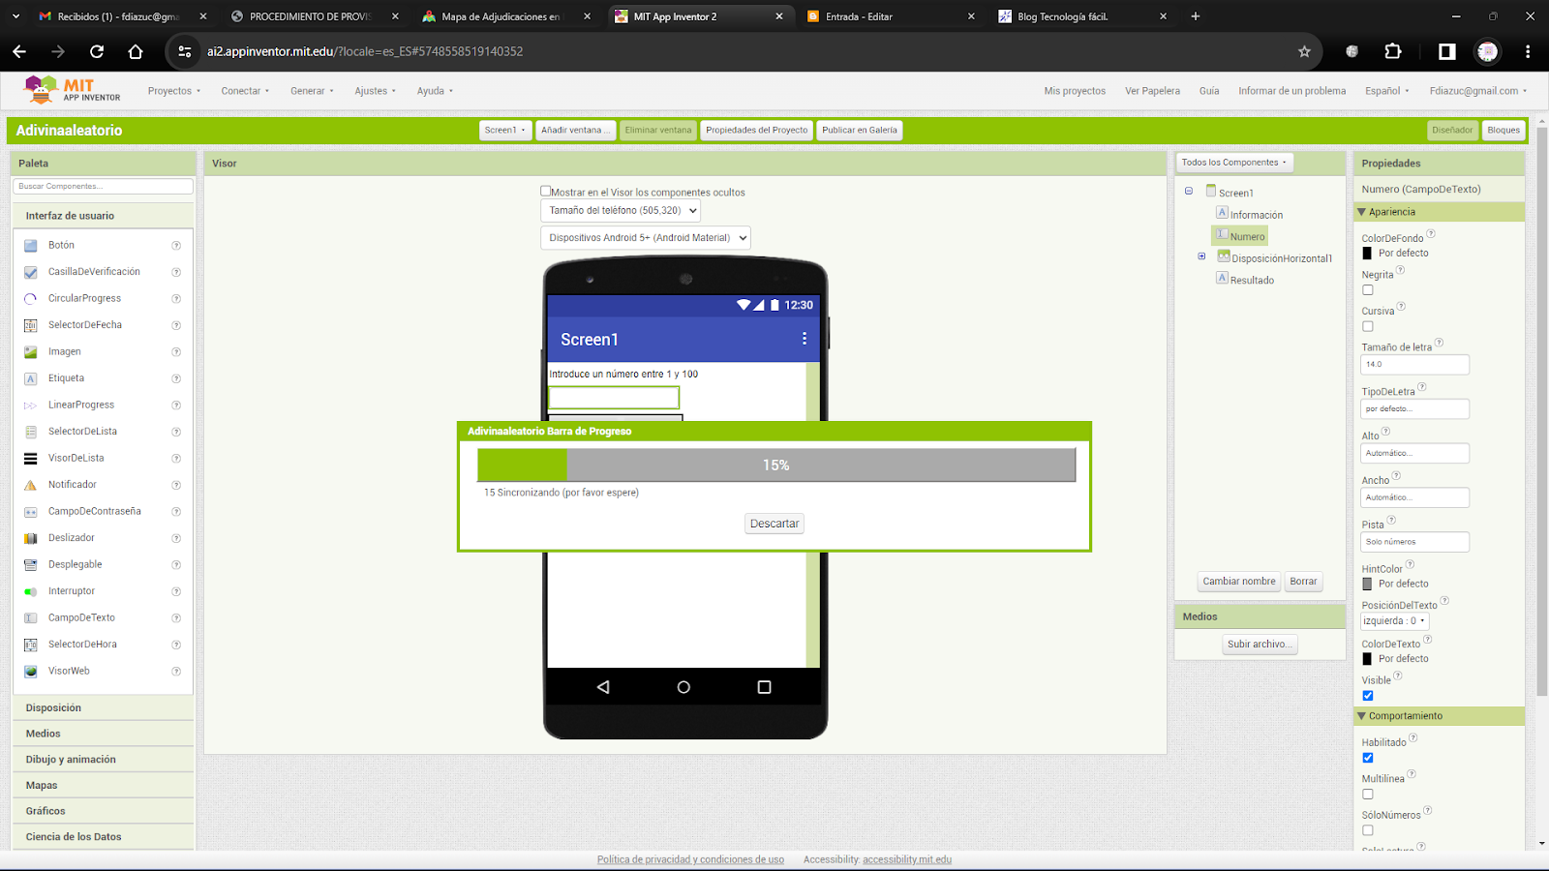The image size is (1549, 871).
Task: Open the Todos los Componentes filter dropdown
Action: pyautogui.click(x=1234, y=163)
